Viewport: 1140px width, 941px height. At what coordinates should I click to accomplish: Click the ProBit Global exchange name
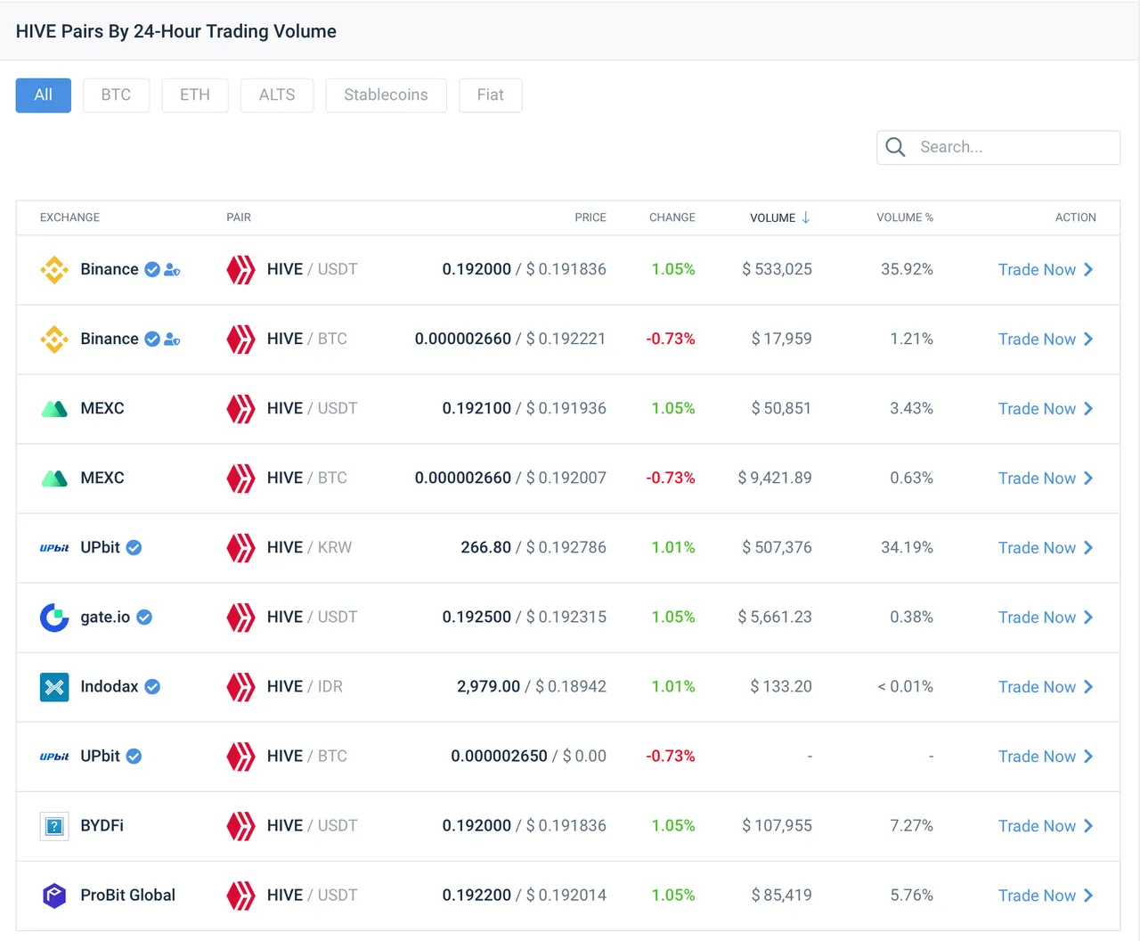point(127,895)
